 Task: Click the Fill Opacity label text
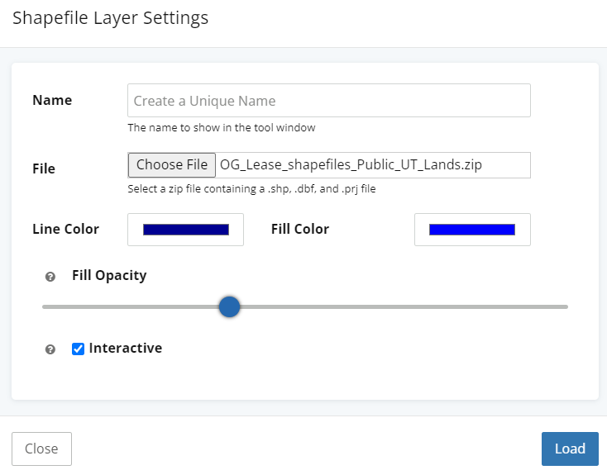109,276
